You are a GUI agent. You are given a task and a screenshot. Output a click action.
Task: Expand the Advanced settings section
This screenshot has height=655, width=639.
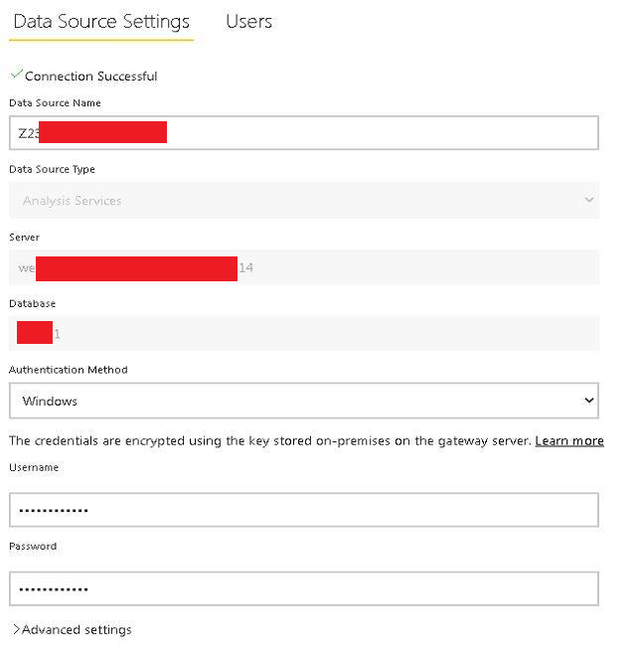pos(72,629)
